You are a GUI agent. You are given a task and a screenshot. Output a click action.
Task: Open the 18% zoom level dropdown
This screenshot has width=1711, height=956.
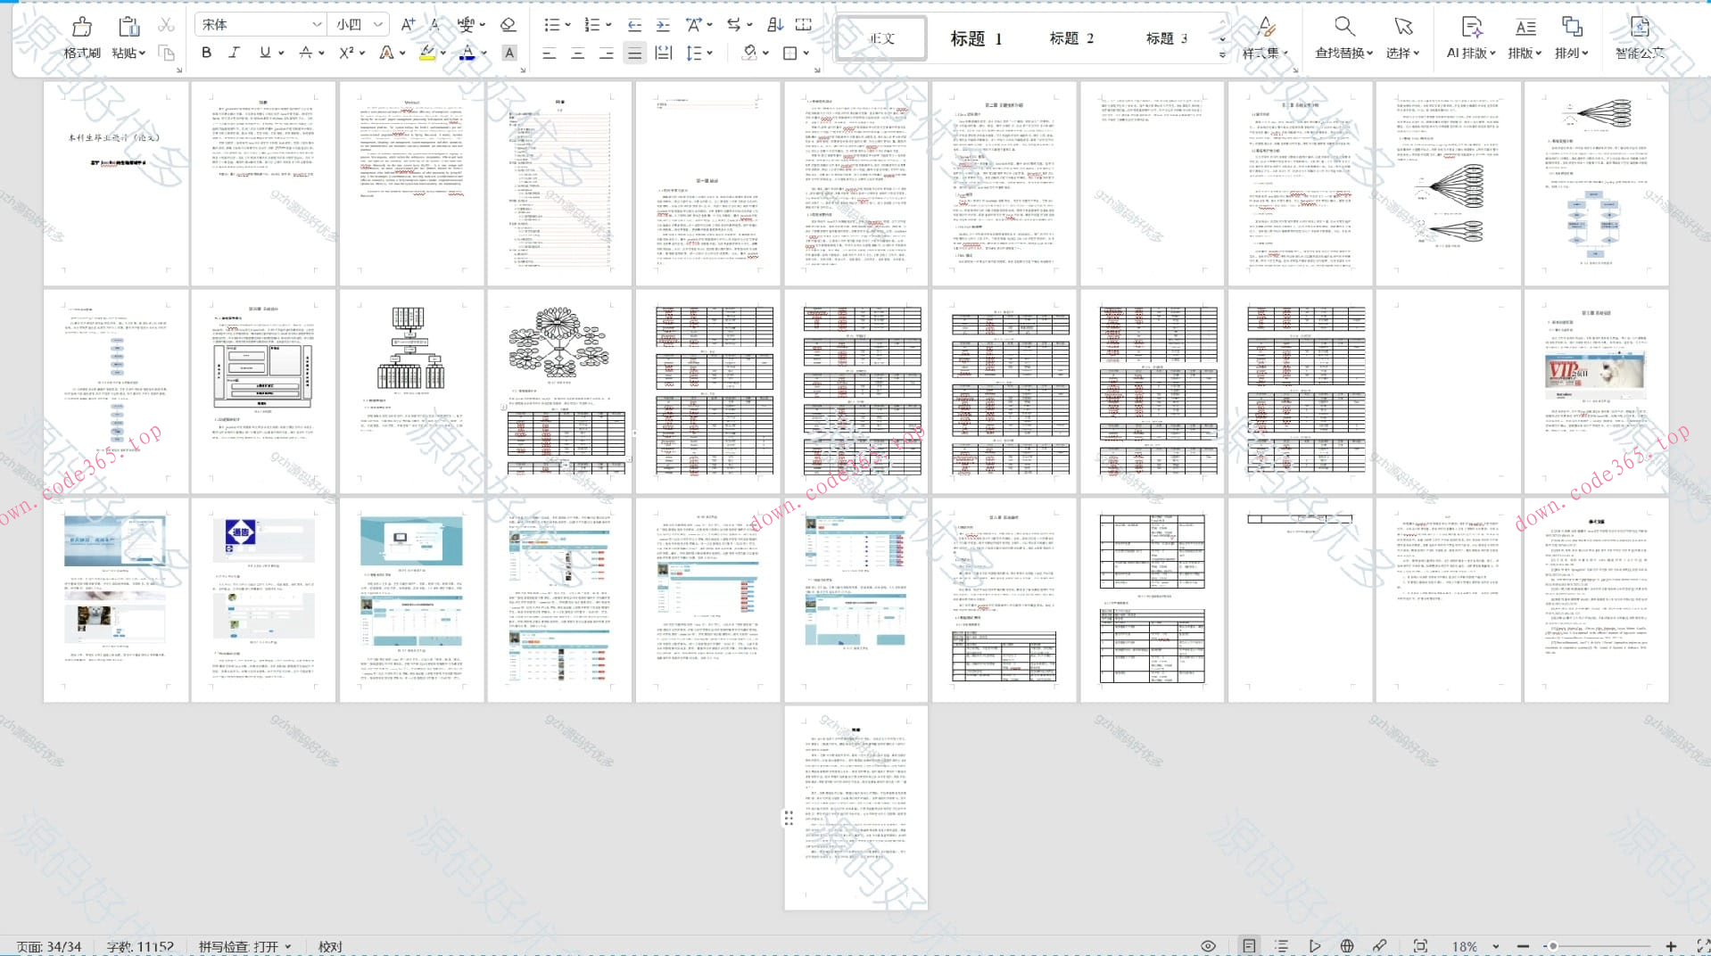click(1495, 946)
